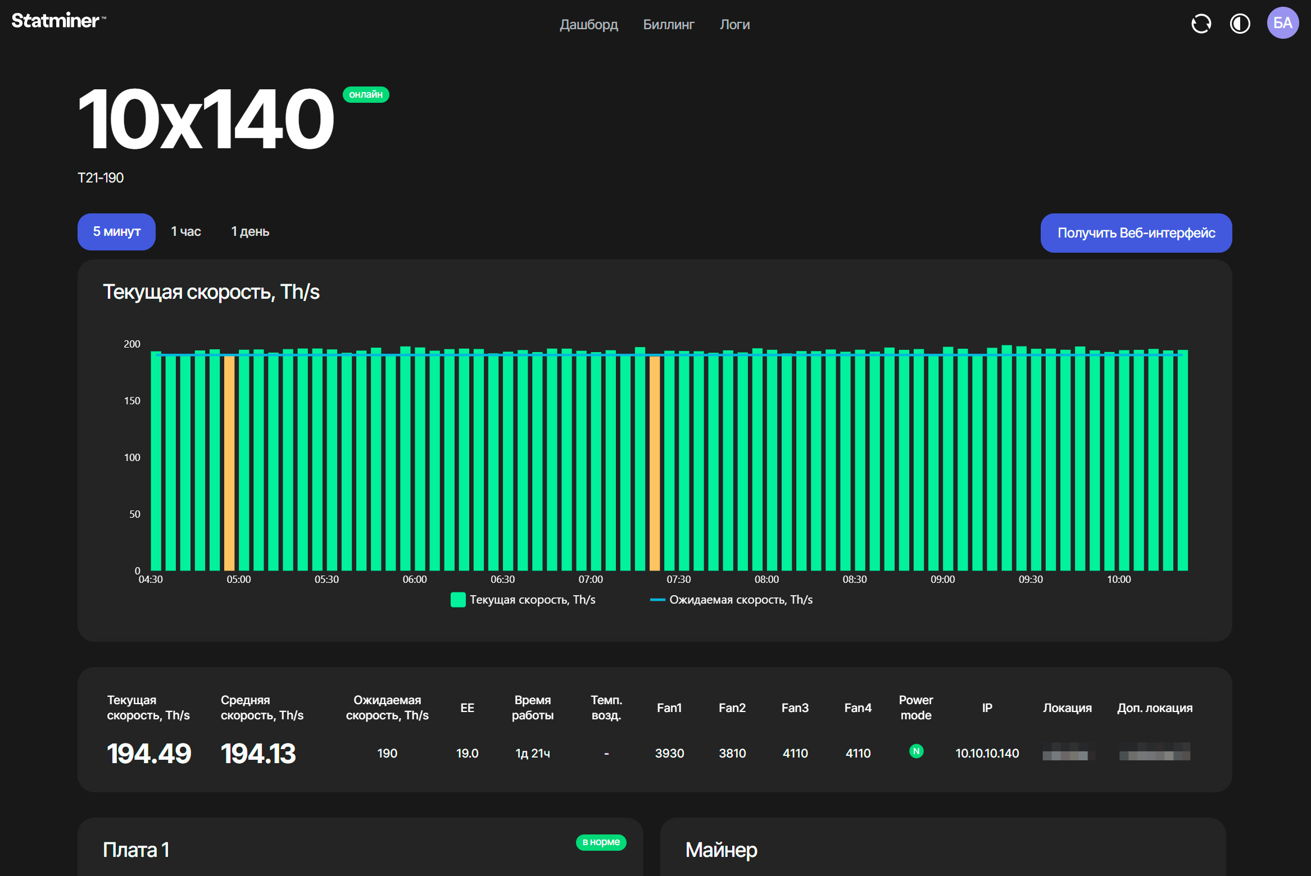Select the 5 минут interval tab
1311x876 pixels.
click(x=116, y=231)
